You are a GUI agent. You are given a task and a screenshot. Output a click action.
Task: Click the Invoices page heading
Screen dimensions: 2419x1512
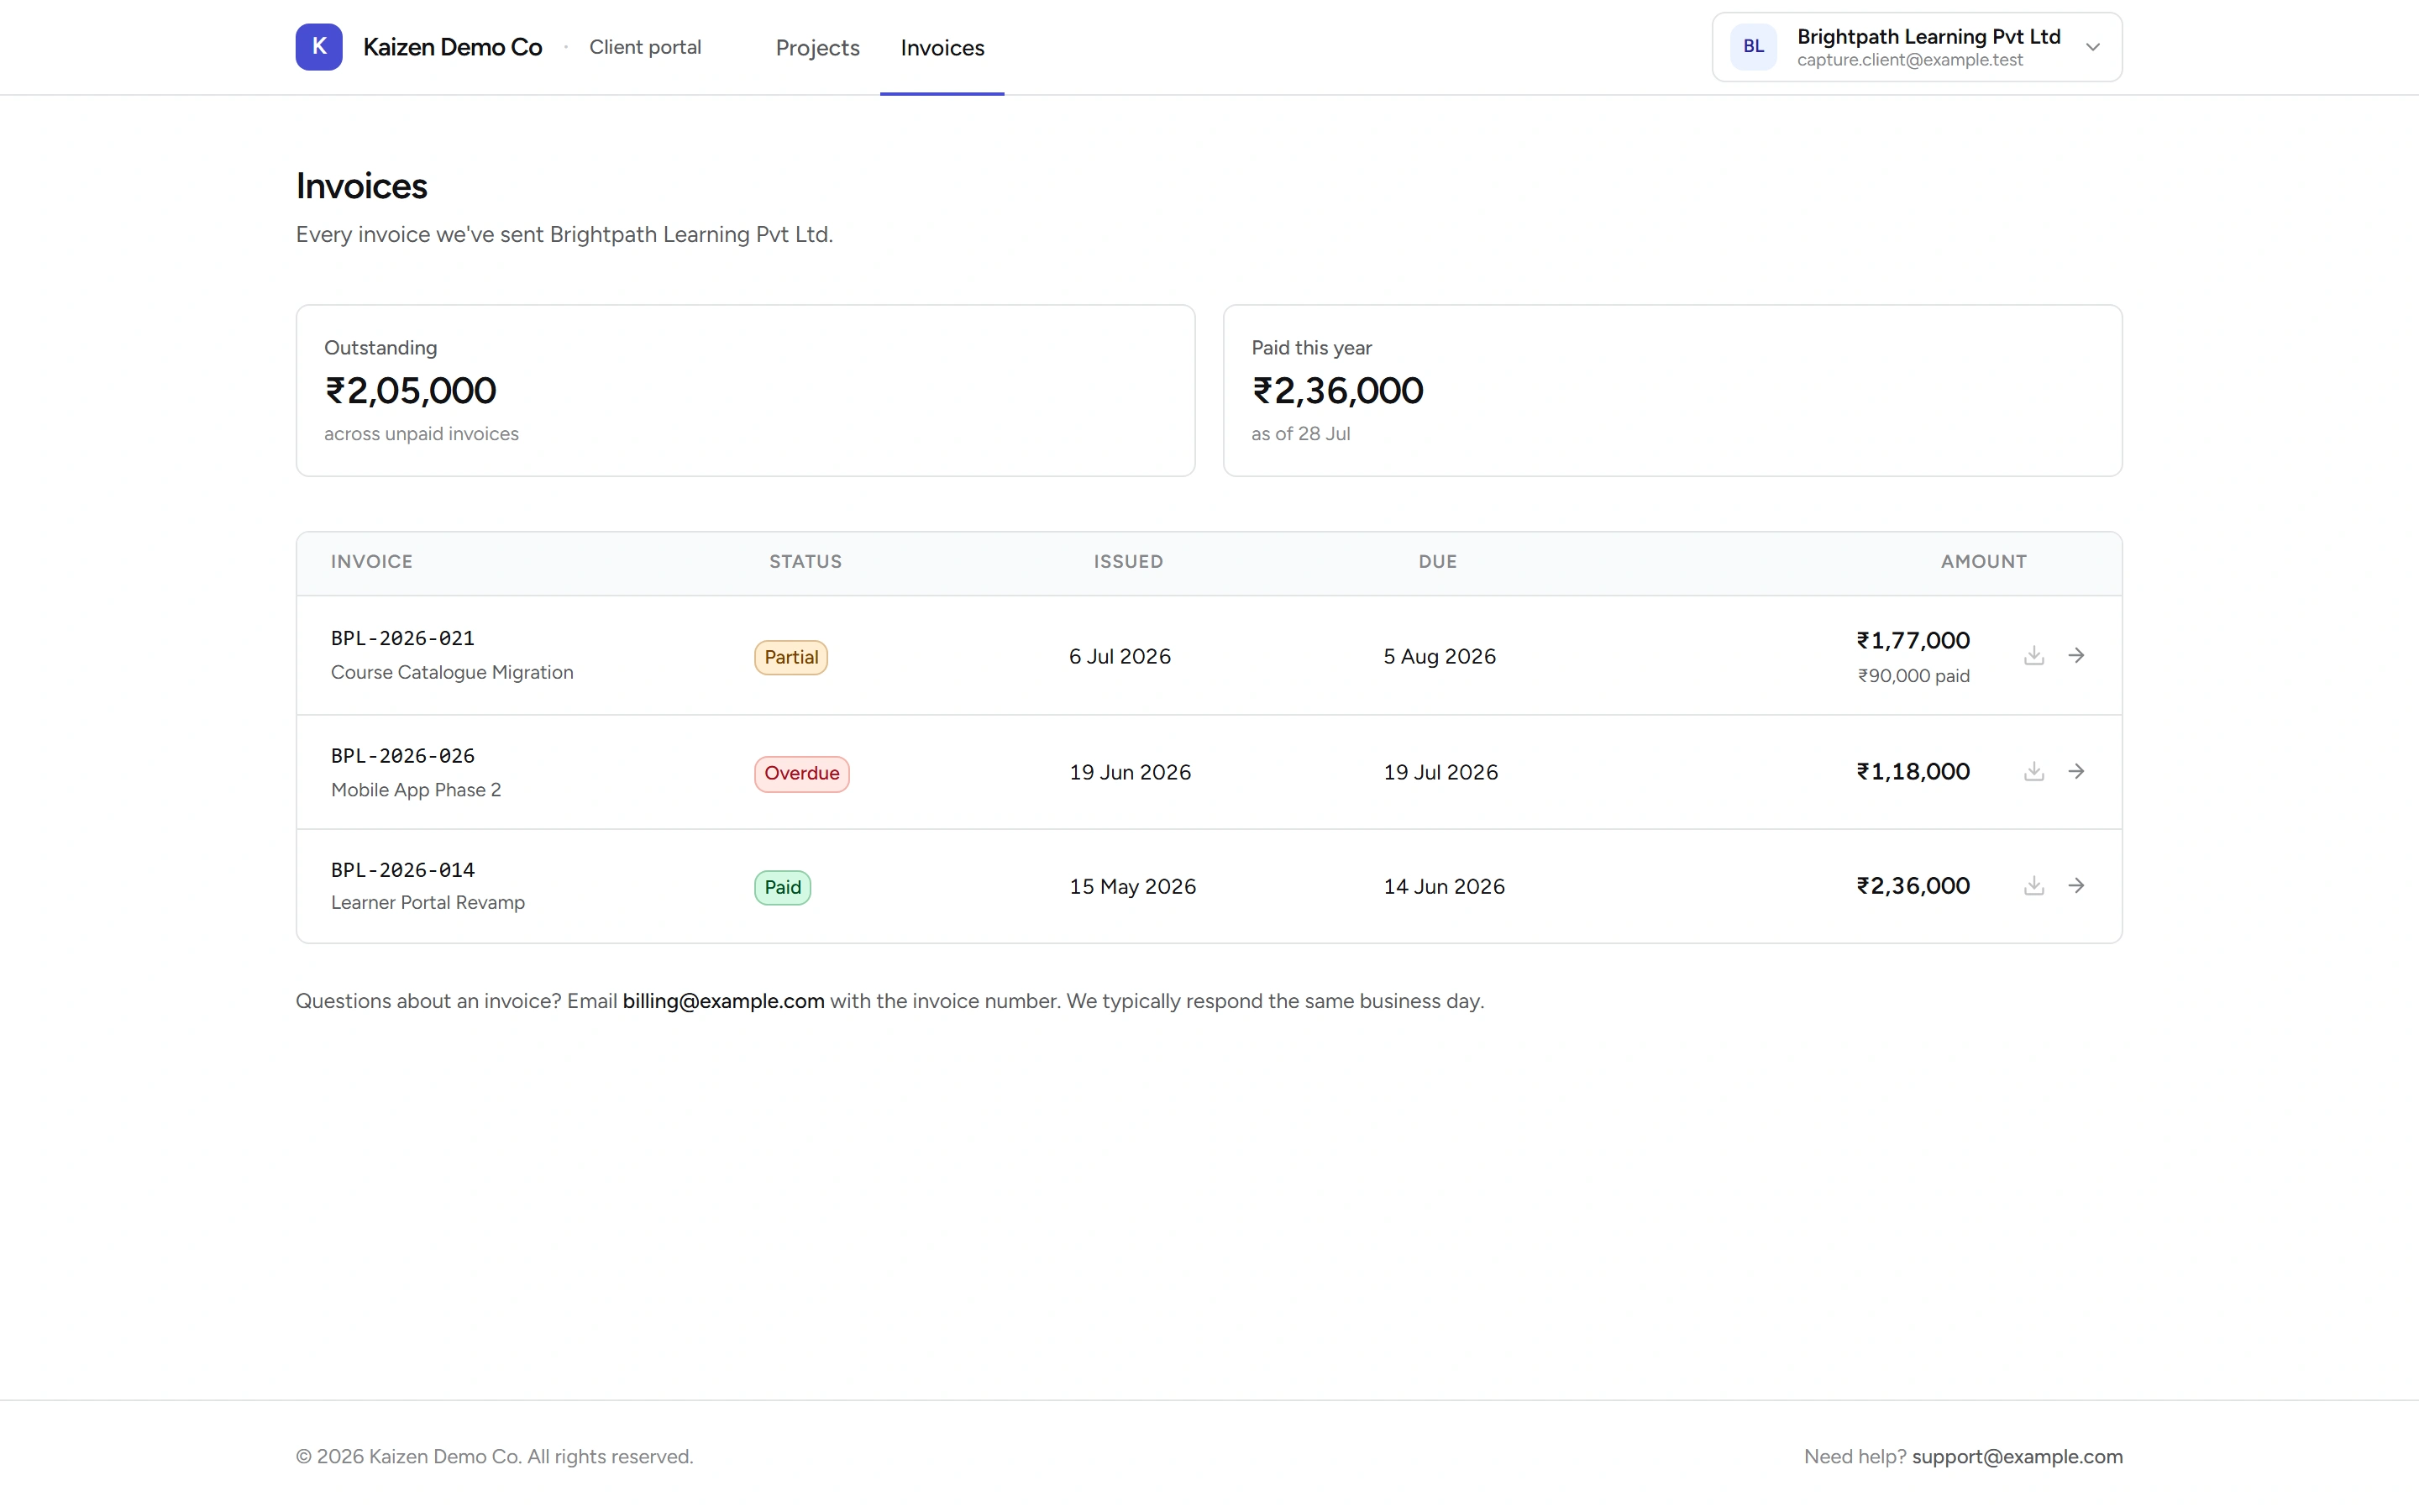(362, 186)
